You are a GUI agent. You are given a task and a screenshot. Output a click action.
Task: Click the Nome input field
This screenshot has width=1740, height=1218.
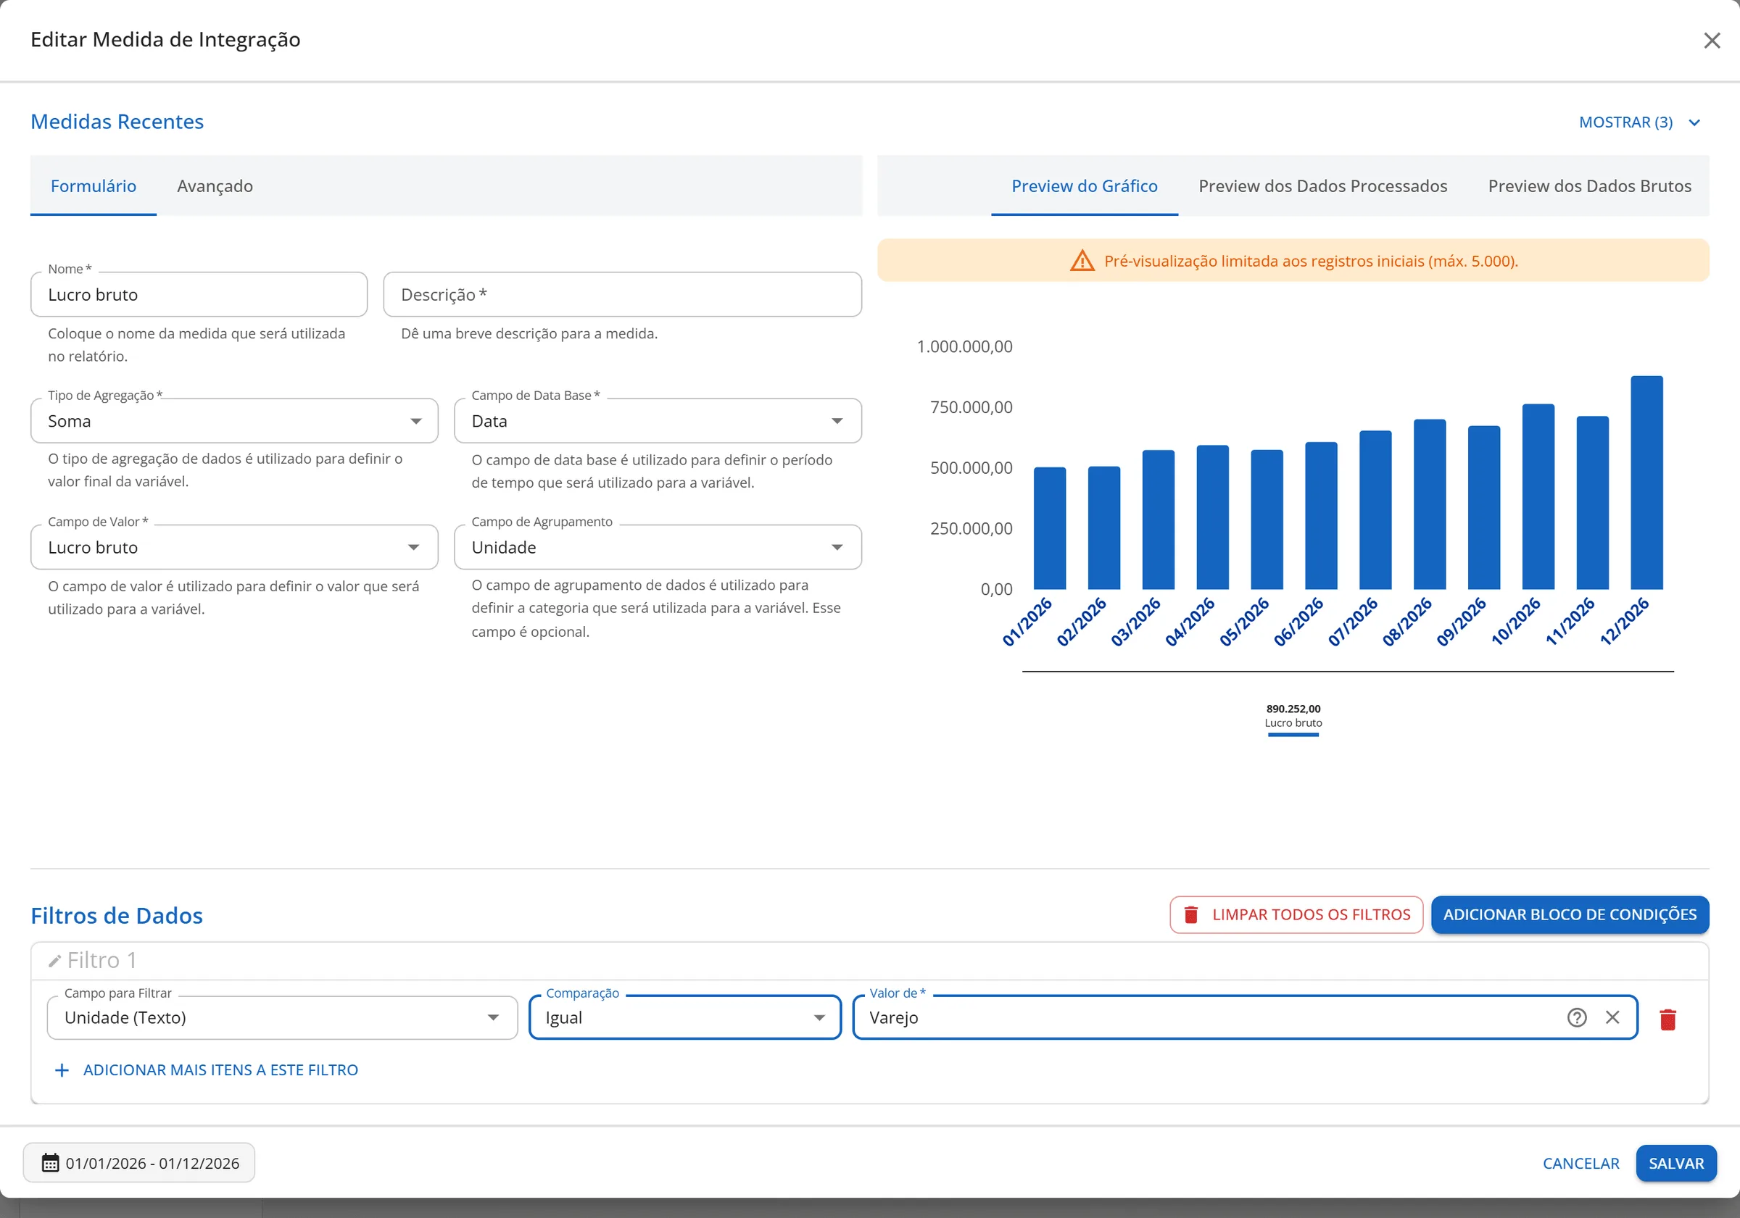(x=199, y=295)
